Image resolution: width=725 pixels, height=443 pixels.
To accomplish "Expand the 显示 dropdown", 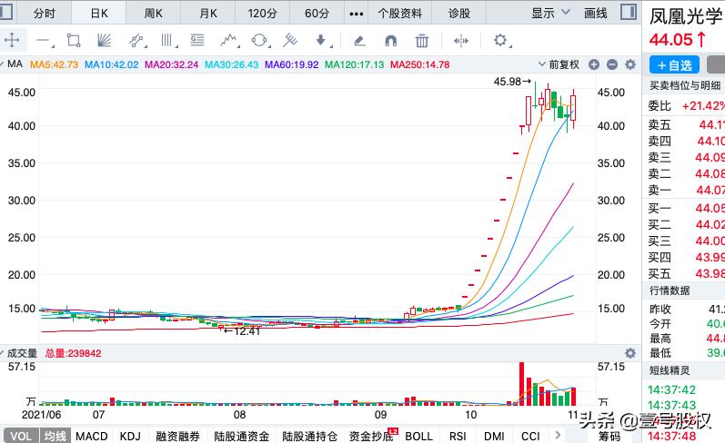I will [x=550, y=13].
